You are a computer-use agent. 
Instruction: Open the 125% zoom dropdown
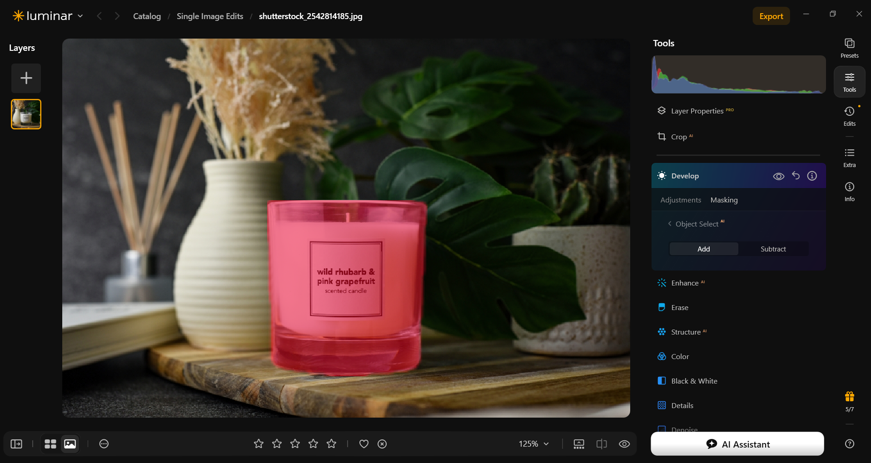pos(534,444)
